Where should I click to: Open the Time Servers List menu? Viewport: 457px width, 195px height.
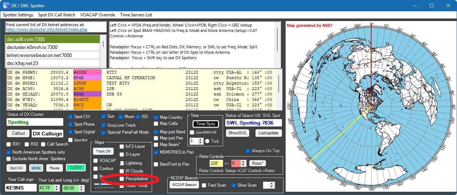[x=136, y=15]
